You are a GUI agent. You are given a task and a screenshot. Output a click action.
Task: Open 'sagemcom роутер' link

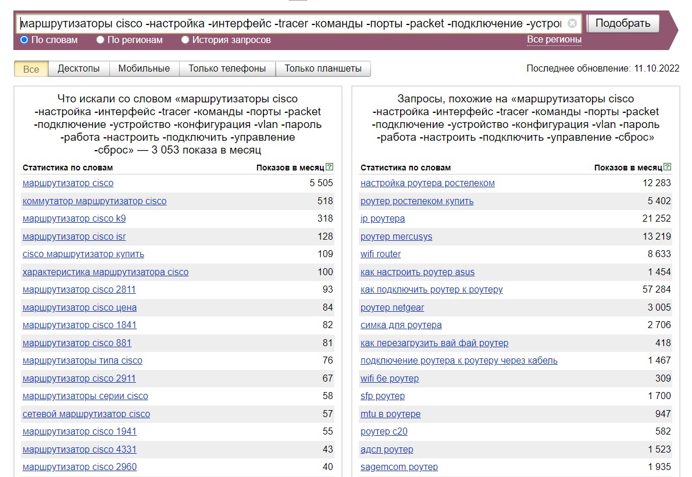399,467
